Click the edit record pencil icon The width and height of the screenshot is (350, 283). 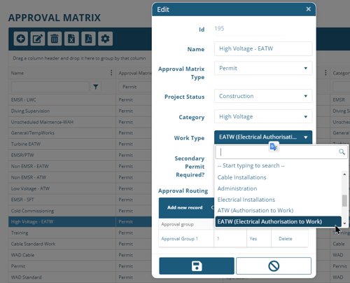pos(38,39)
